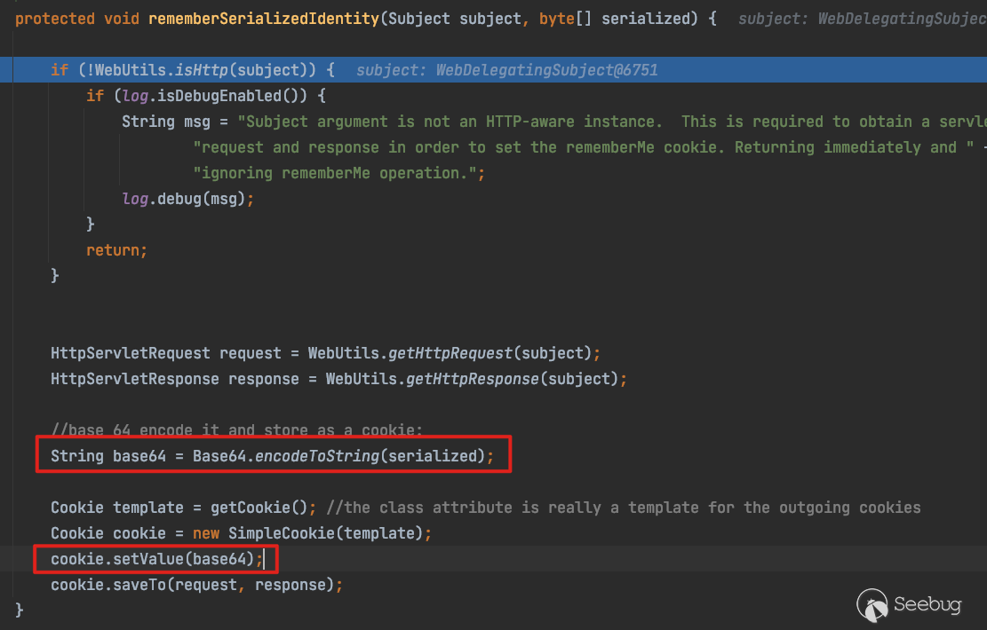Viewport: 987px width, 630px height.
Task: Click the Seebug watermark text
Action: (927, 605)
